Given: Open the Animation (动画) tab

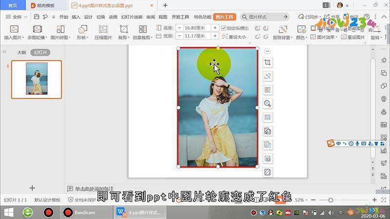Looking at the screenshot, I should [x=113, y=17].
